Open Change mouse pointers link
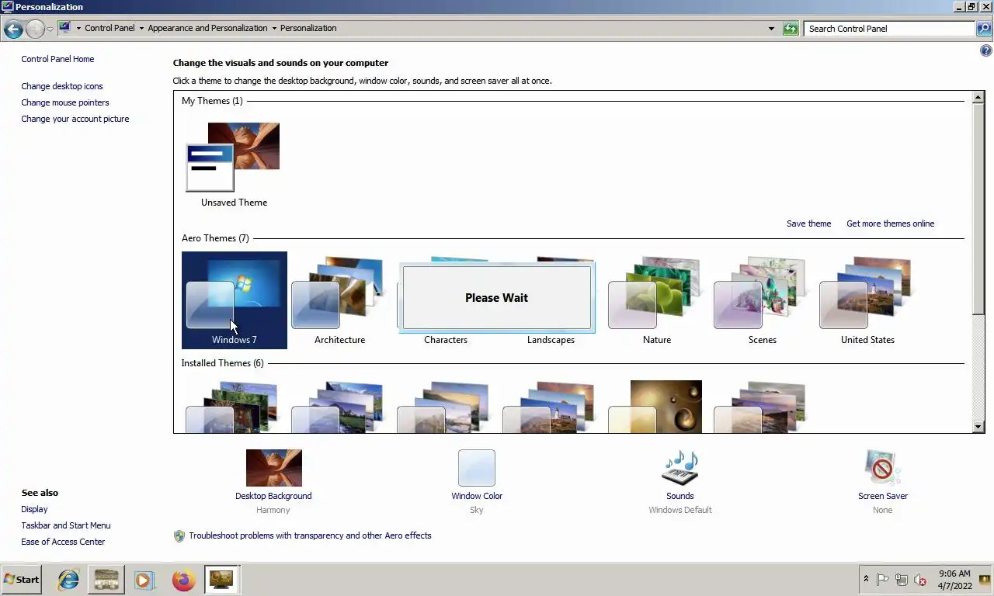Viewport: 994px width, 596px height. point(65,102)
